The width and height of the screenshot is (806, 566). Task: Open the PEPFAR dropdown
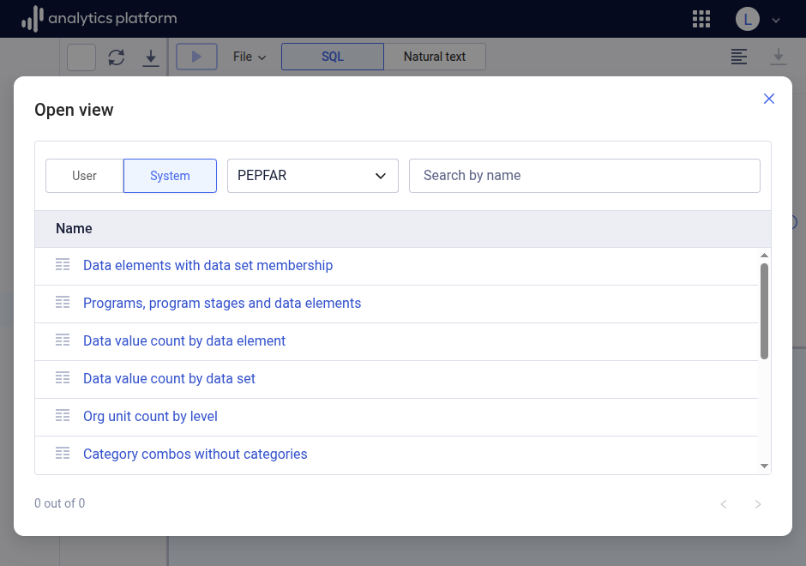pyautogui.click(x=312, y=176)
